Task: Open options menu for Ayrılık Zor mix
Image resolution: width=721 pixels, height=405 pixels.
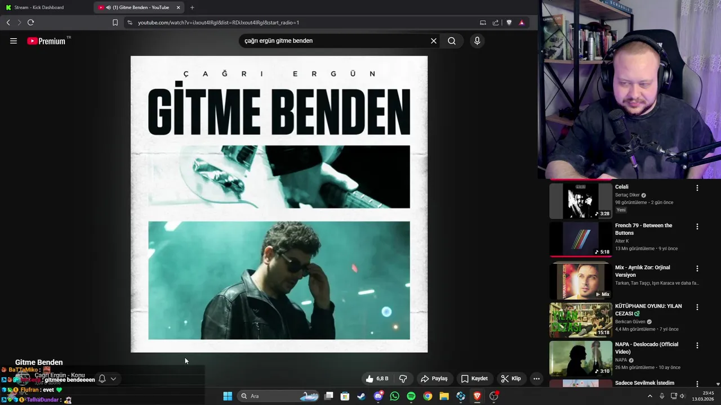Action: click(697, 269)
